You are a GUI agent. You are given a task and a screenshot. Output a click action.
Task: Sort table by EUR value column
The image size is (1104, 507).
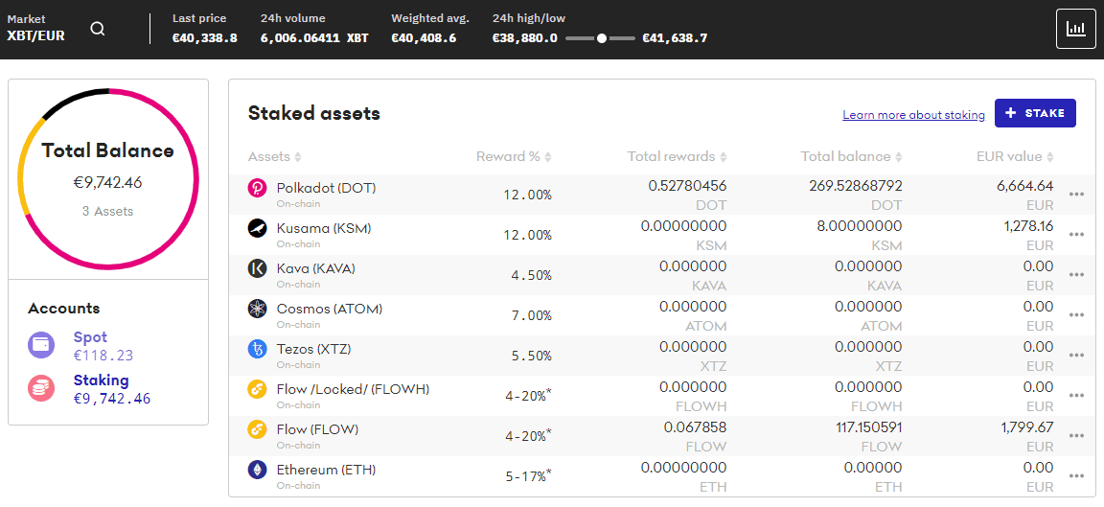pyautogui.click(x=1015, y=156)
